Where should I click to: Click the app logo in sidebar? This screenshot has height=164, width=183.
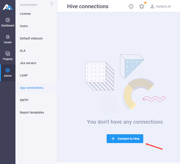tap(8, 7)
